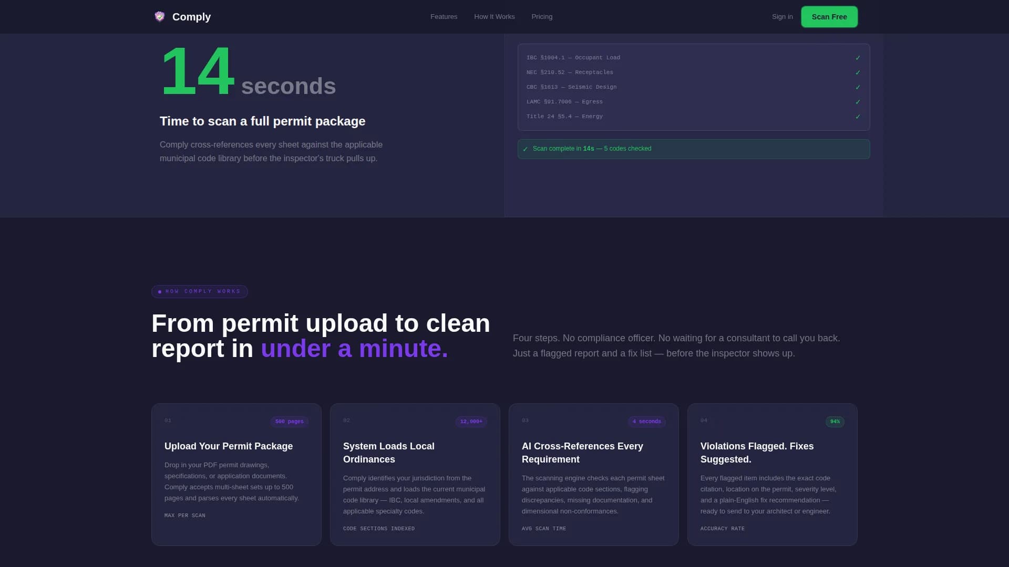Screen dimensions: 1009x567
Task: Click the 500 pages badge
Action: pyautogui.click(x=289, y=422)
